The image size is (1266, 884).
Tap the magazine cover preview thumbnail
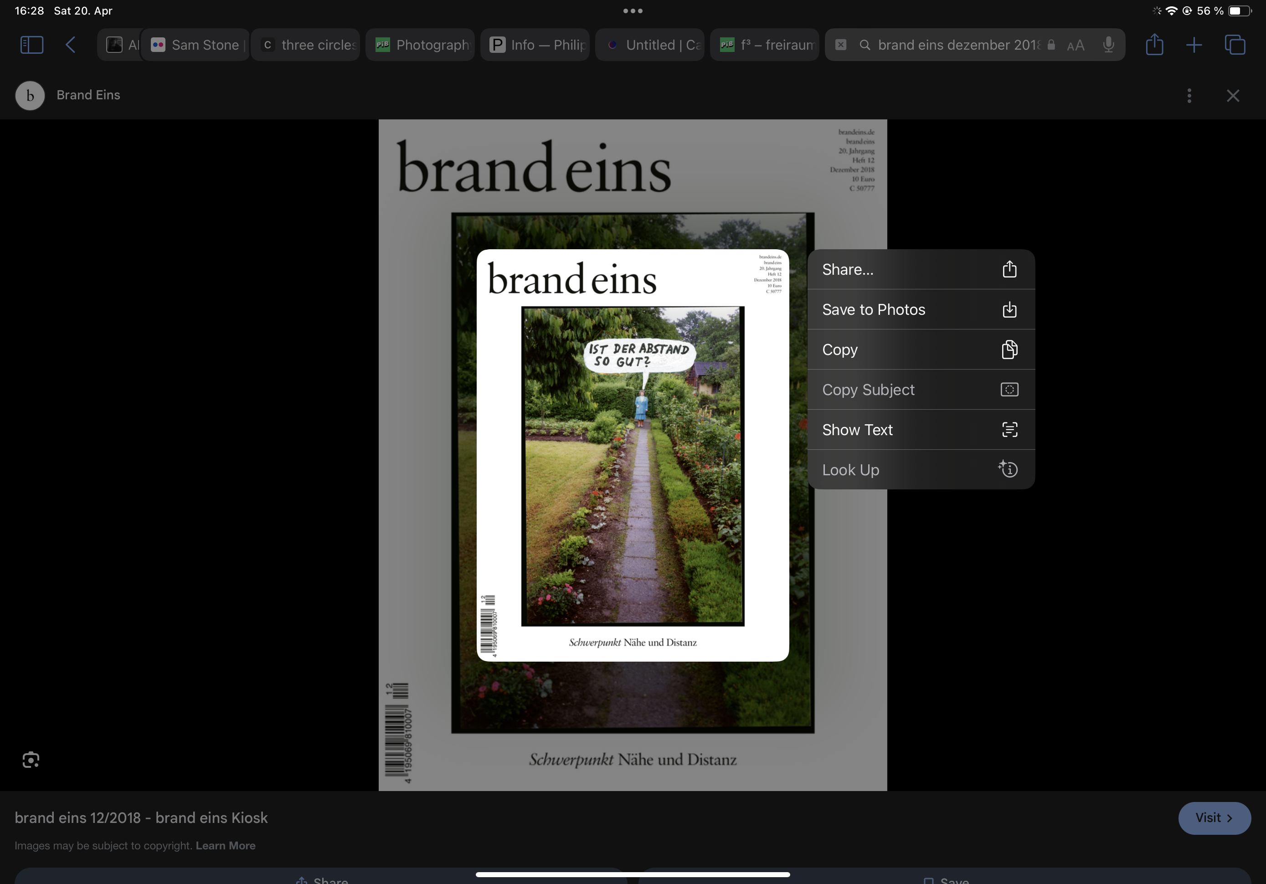click(x=633, y=455)
